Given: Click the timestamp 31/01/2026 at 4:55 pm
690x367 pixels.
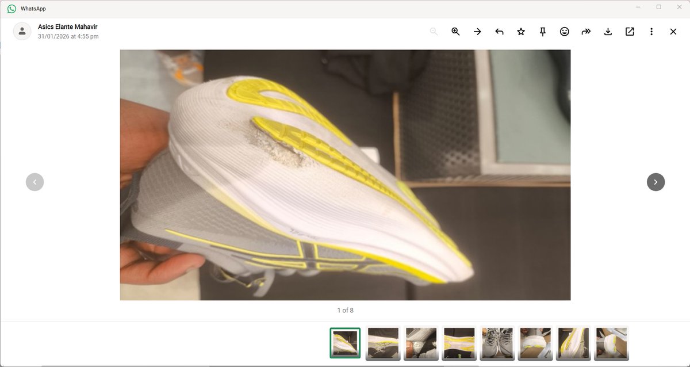Looking at the screenshot, I should click(68, 37).
